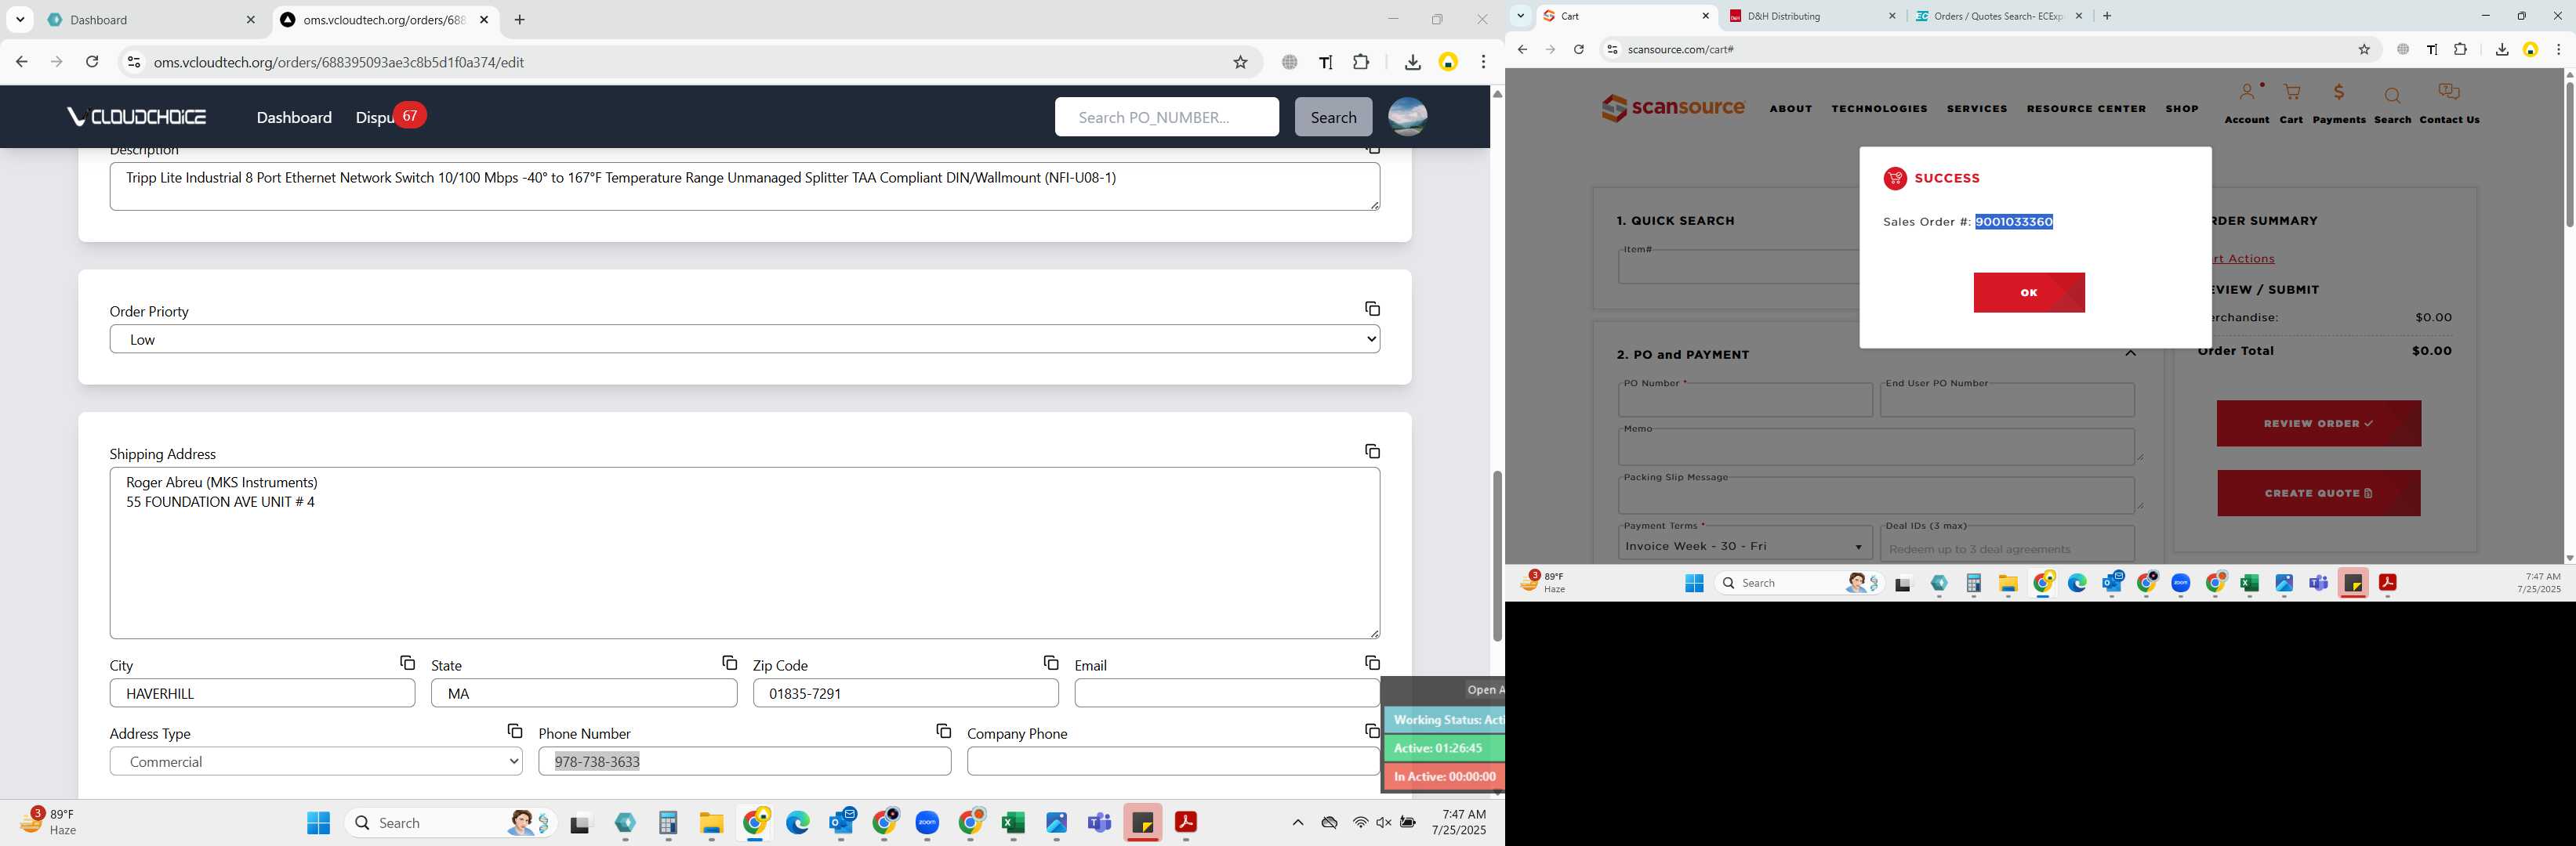
Task: Click the City field containing HAVERHILL
Action: 262,693
